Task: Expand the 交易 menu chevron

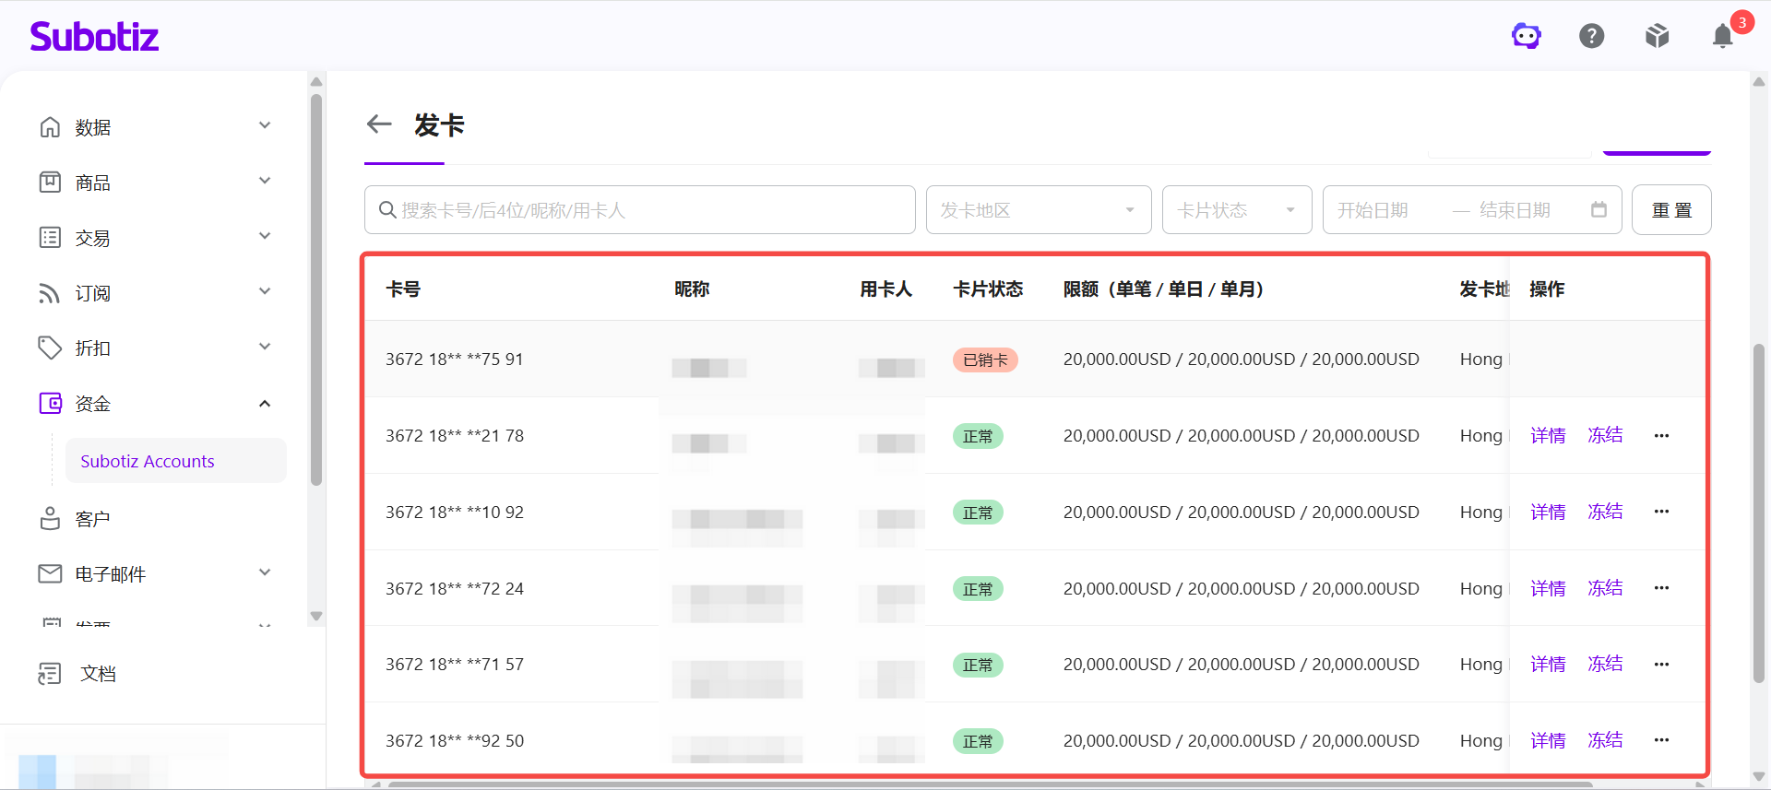Action: pyautogui.click(x=265, y=236)
